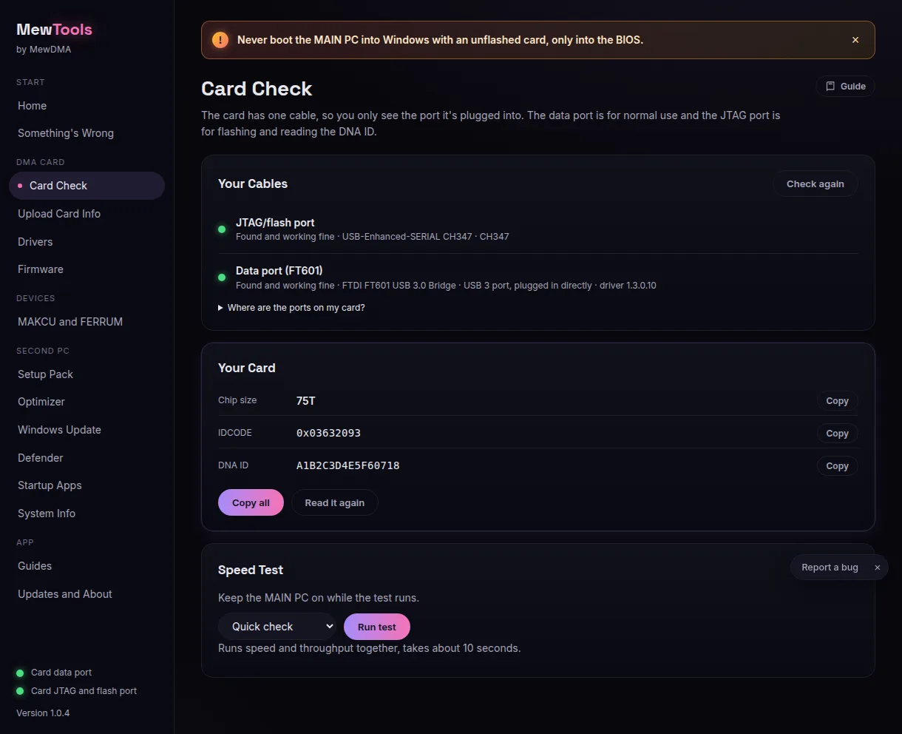Click Report a bug
This screenshot has width=902, height=734.
pyautogui.click(x=830, y=568)
